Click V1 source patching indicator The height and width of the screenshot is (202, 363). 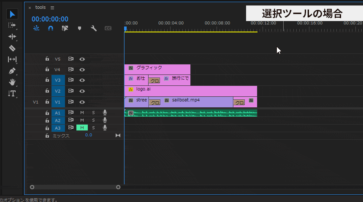click(35, 102)
